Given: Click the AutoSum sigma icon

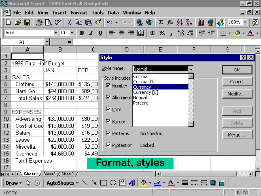Looking at the screenshot, I should pyautogui.click(x=161, y=22).
